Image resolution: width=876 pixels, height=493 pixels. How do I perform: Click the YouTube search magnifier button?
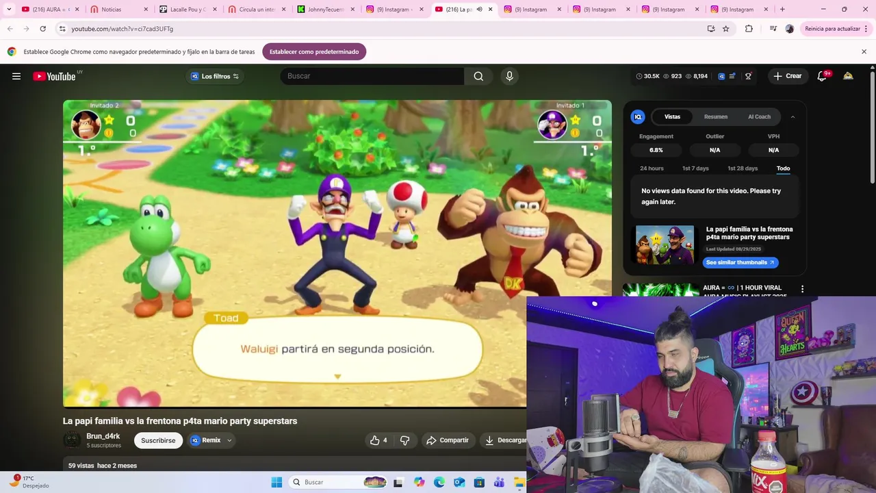478,76
